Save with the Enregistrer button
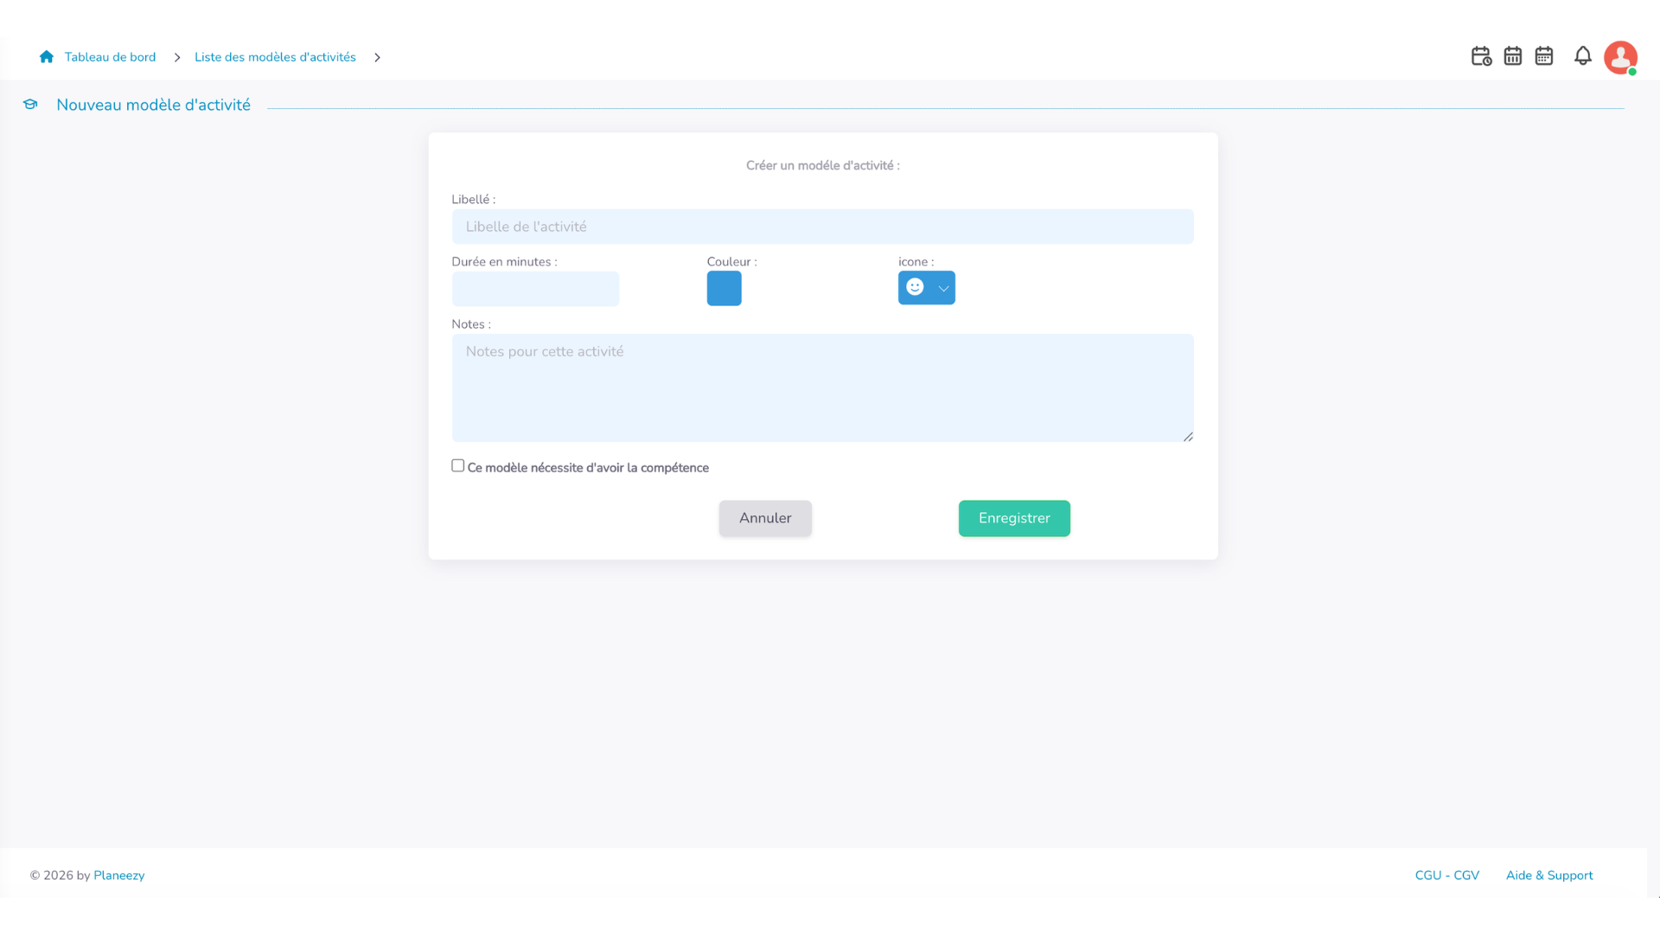This screenshot has height=934, width=1660. point(1014,518)
